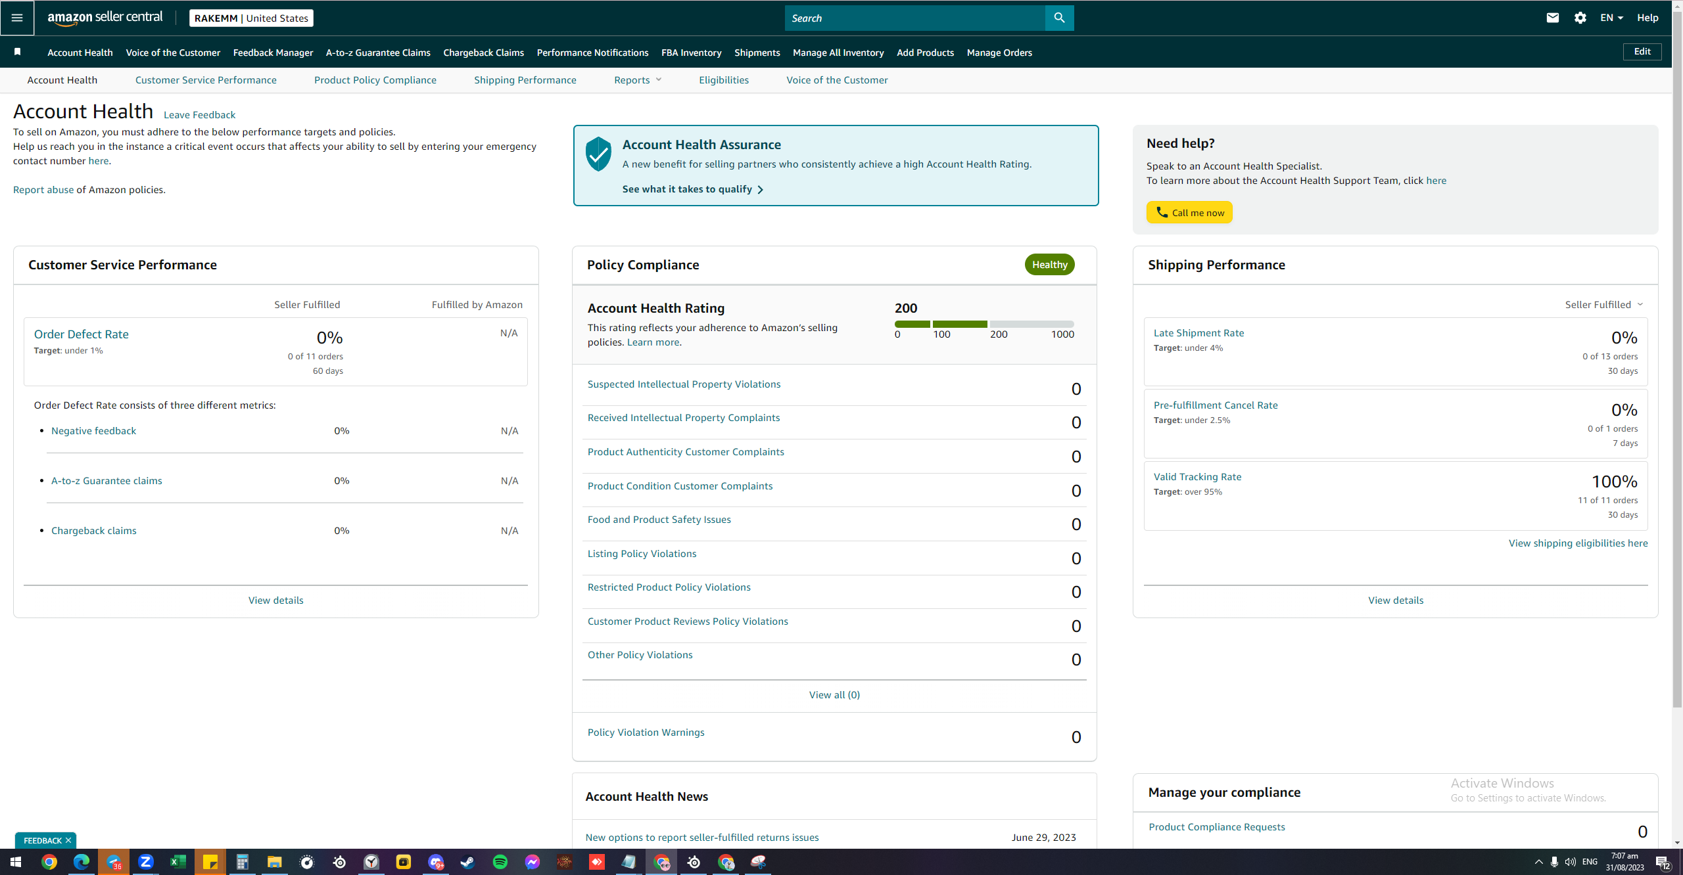The height and width of the screenshot is (875, 1683).
Task: Open Discord from the taskbar
Action: 436,862
